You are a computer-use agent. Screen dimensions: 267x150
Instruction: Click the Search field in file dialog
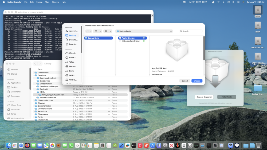(191, 31)
